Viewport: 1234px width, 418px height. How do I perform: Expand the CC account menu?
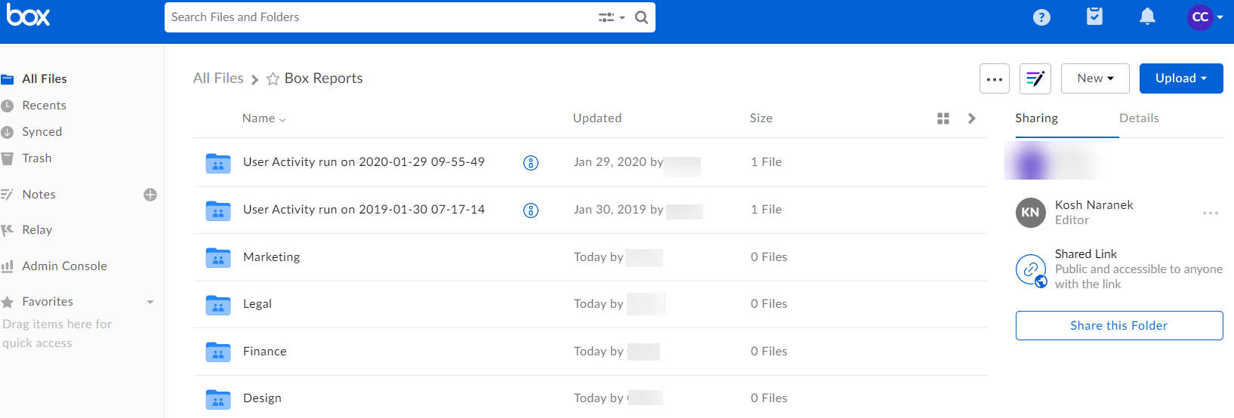(1205, 17)
